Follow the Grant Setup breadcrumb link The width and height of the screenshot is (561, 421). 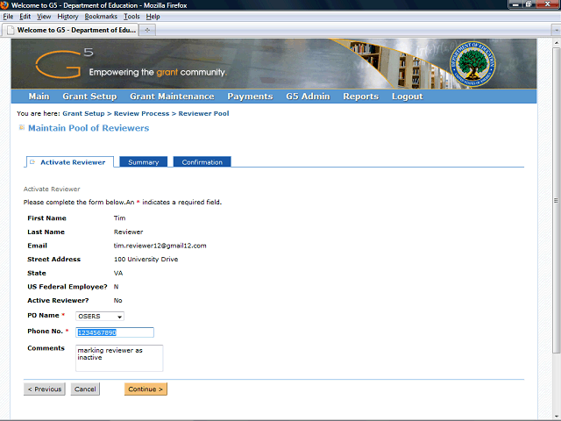point(83,113)
